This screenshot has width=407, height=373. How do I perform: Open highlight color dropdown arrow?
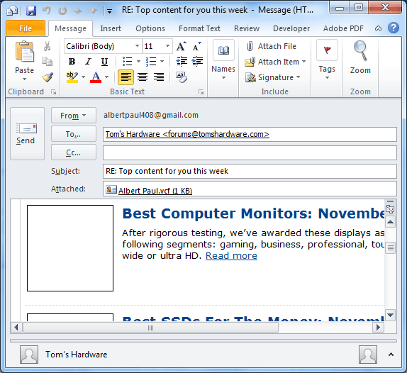pos(83,77)
